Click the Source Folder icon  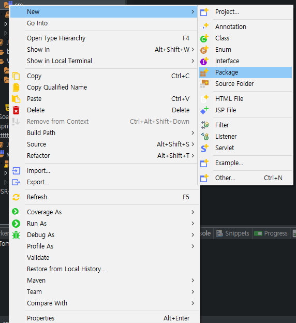(204, 84)
